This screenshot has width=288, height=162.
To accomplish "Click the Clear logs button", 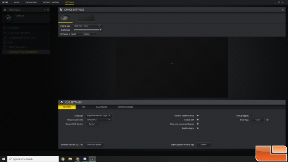I will click(x=258, y=120).
